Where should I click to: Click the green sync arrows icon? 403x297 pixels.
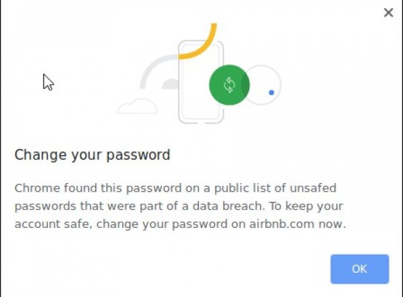pos(229,85)
